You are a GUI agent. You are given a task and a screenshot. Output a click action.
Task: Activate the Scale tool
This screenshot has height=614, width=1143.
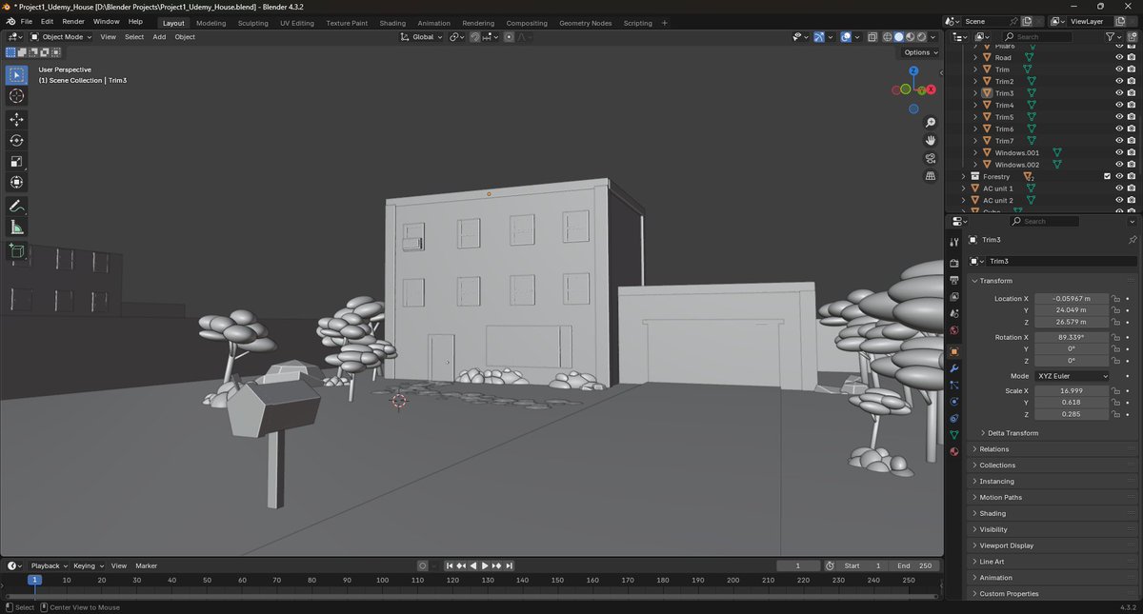pos(16,161)
